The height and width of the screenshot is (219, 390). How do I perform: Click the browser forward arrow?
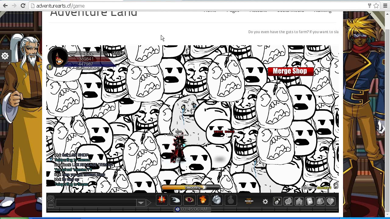(x=14, y=6)
